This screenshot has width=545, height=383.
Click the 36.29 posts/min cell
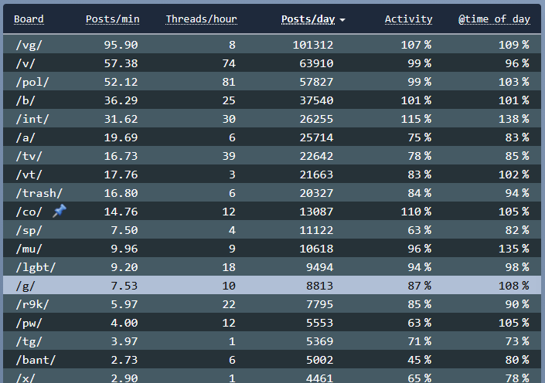(x=121, y=100)
